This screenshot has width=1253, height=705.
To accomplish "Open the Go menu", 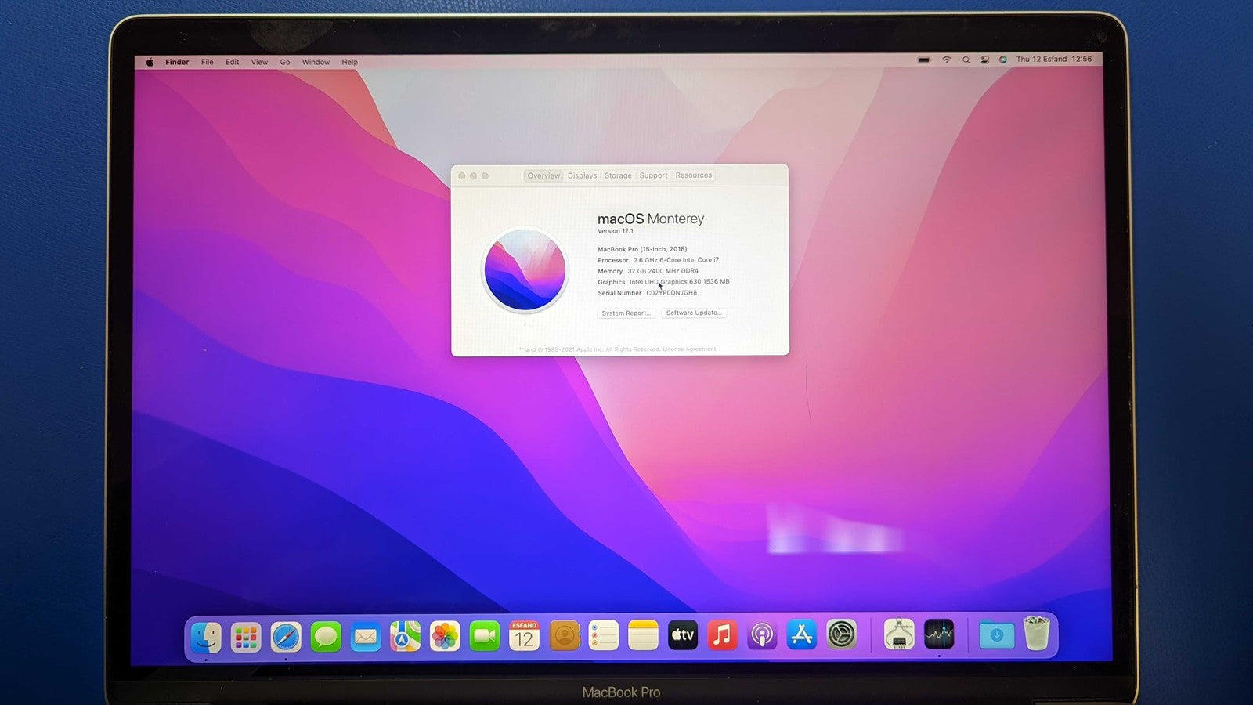I will (285, 62).
